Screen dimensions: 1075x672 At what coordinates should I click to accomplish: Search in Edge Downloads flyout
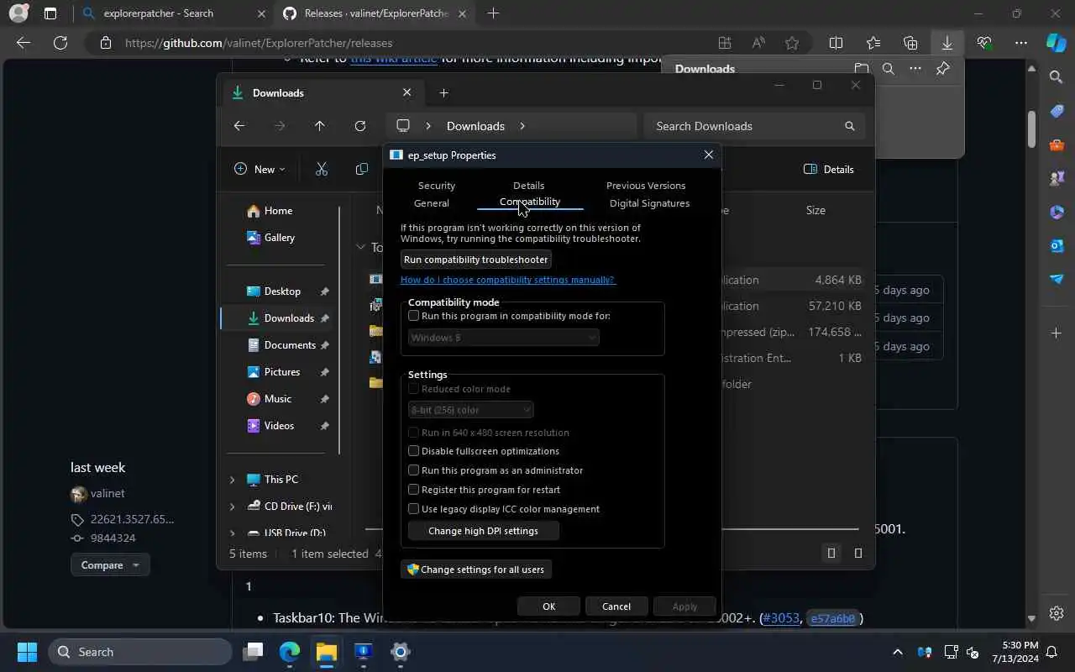888,69
